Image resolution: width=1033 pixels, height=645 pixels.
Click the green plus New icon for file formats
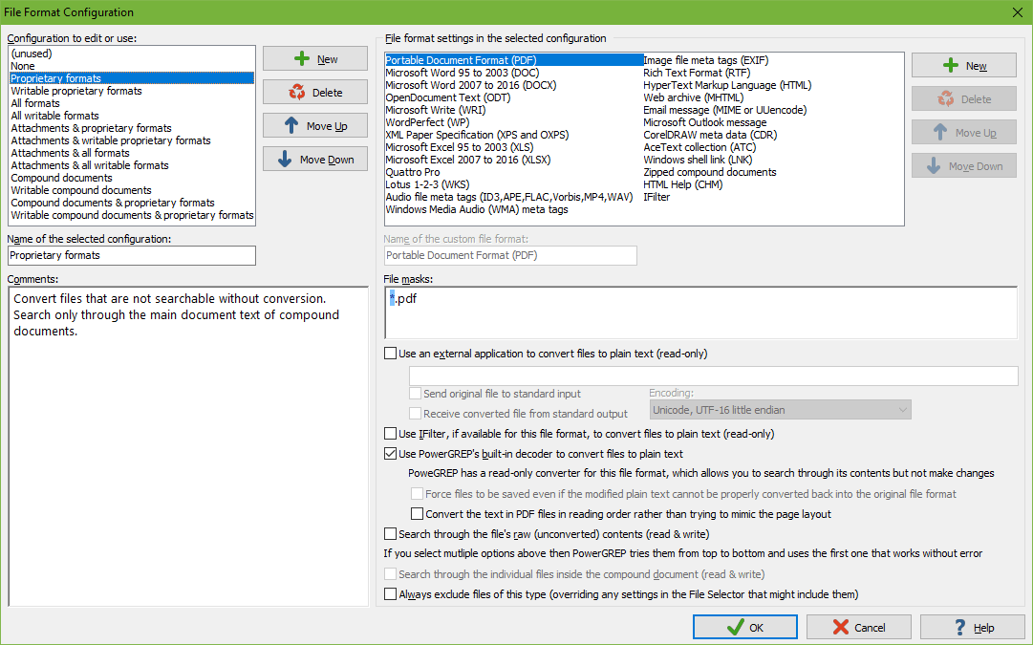click(950, 65)
